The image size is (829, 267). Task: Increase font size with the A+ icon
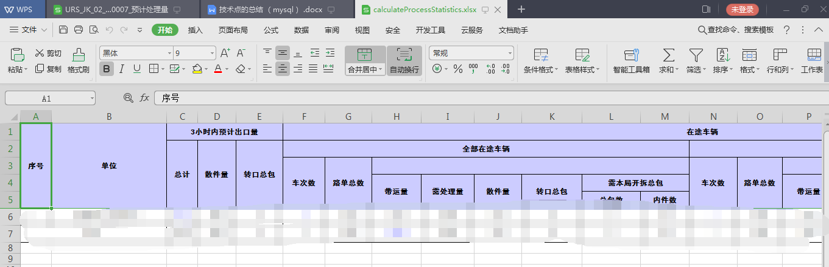(x=225, y=53)
